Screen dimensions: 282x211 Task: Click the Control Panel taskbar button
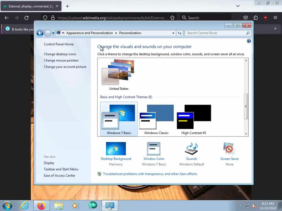pyautogui.click(x=110, y=206)
